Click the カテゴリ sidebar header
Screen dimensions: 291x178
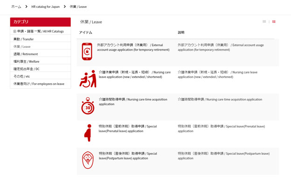tap(40, 22)
